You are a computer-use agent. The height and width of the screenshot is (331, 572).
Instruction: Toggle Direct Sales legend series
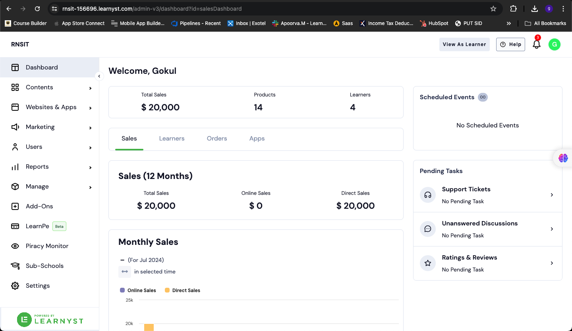[x=182, y=291]
